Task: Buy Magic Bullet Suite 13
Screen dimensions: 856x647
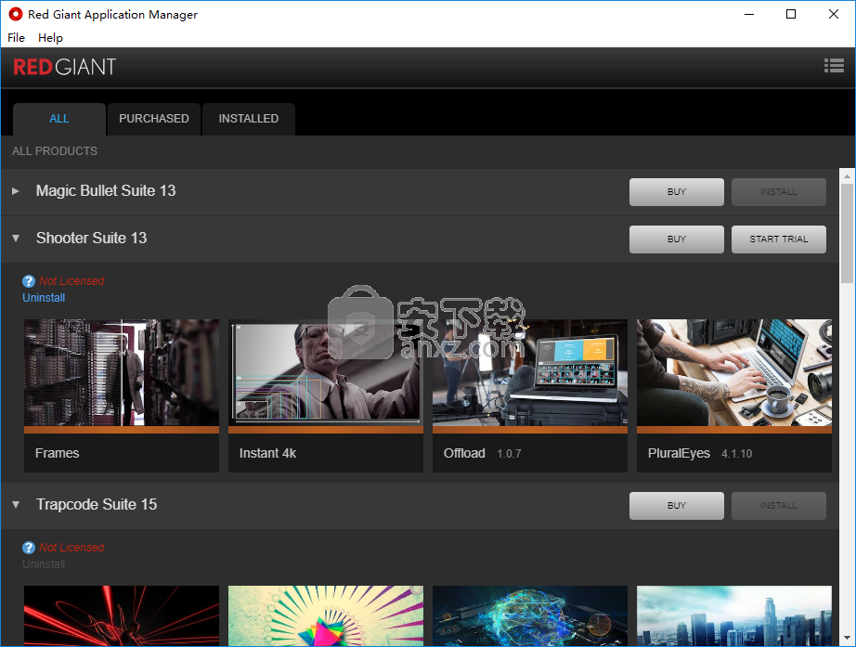Action: pos(677,191)
